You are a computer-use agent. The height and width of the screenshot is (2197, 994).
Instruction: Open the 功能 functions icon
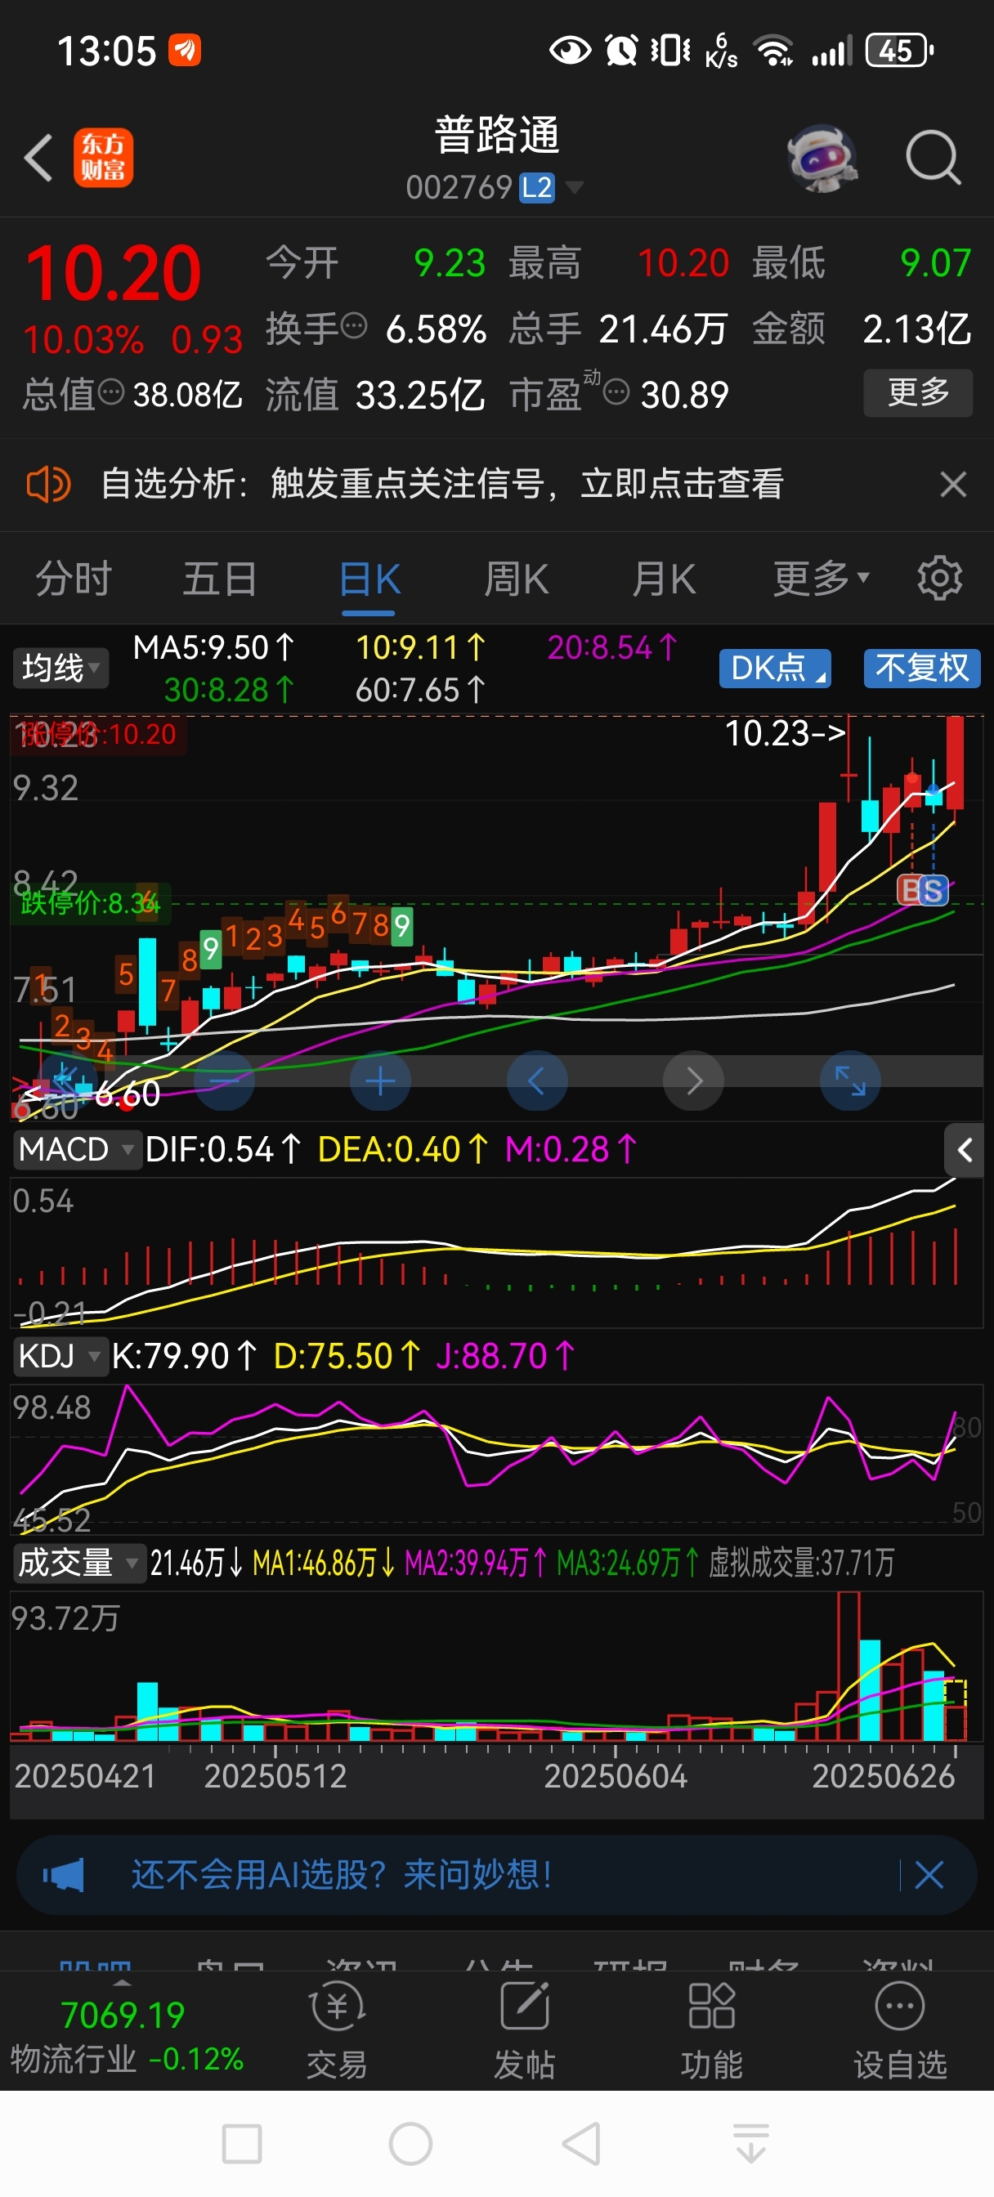712,2029
